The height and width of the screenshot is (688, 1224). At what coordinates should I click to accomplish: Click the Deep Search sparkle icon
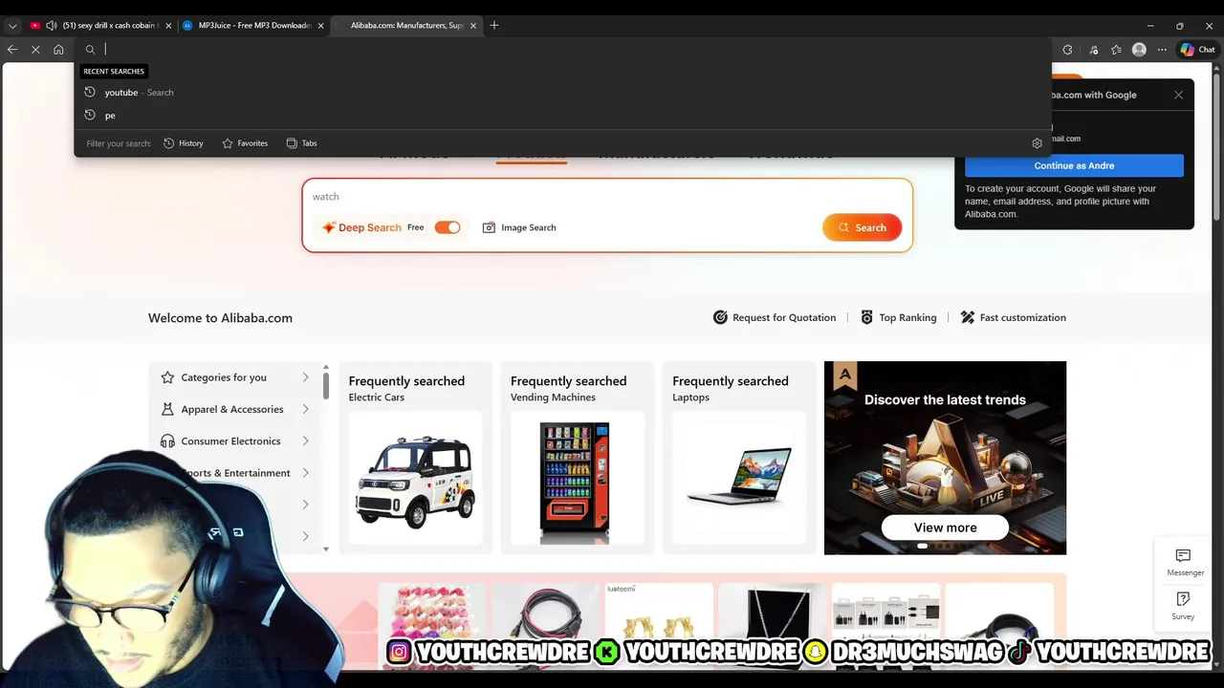coord(329,227)
